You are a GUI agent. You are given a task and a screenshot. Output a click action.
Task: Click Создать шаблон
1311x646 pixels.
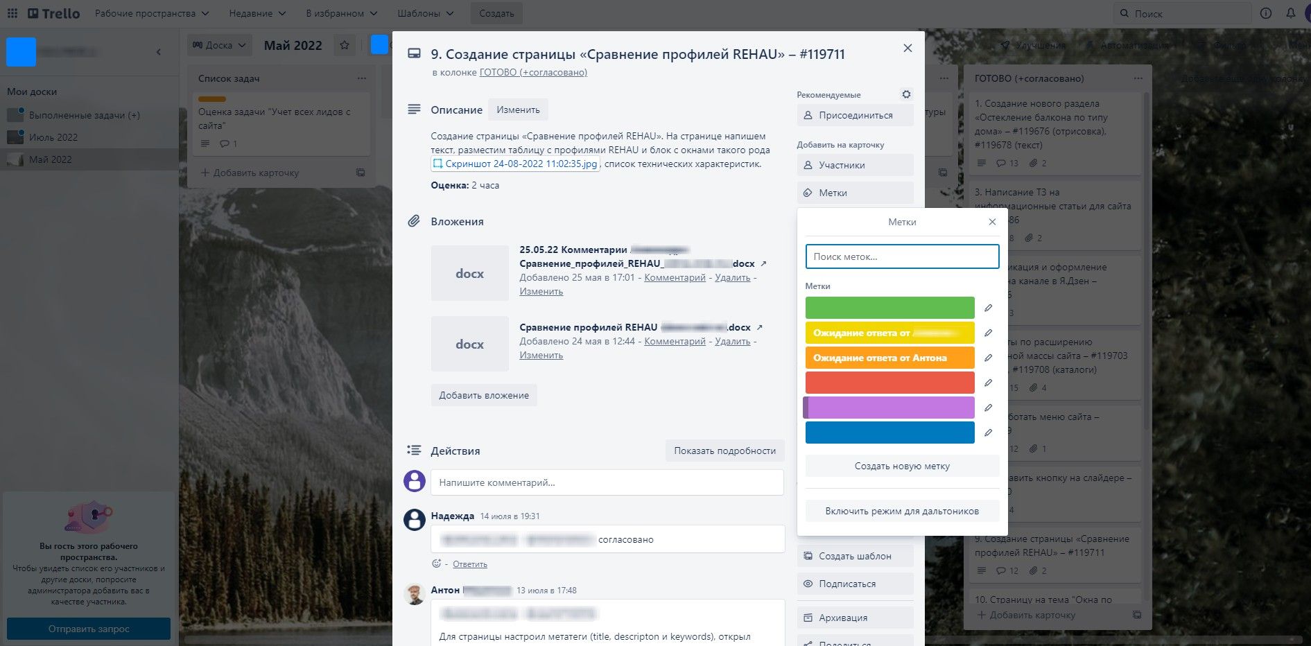[855, 556]
